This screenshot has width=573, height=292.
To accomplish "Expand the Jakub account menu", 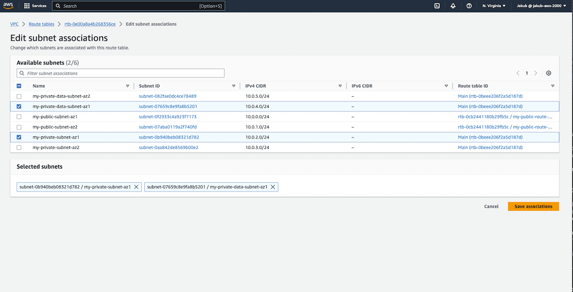I will (541, 6).
